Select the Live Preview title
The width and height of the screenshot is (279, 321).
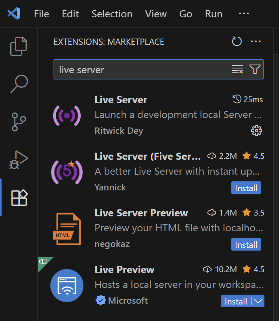pyautogui.click(x=124, y=270)
